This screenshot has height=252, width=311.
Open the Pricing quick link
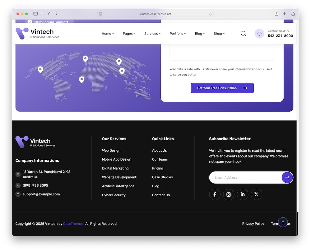tap(157, 168)
